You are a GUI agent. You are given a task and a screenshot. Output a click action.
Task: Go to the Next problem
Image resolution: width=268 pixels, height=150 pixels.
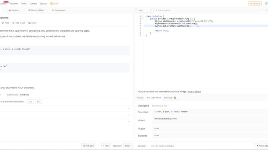click(128, 146)
